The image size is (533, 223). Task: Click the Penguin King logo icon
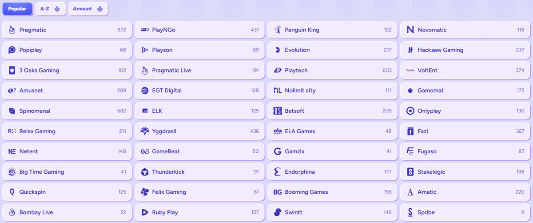point(278,30)
